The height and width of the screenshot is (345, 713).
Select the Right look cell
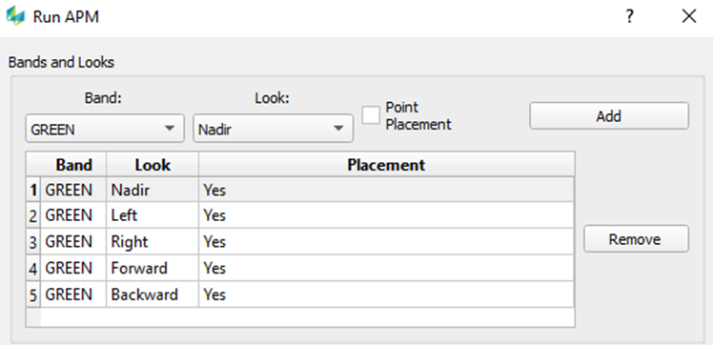tap(153, 242)
